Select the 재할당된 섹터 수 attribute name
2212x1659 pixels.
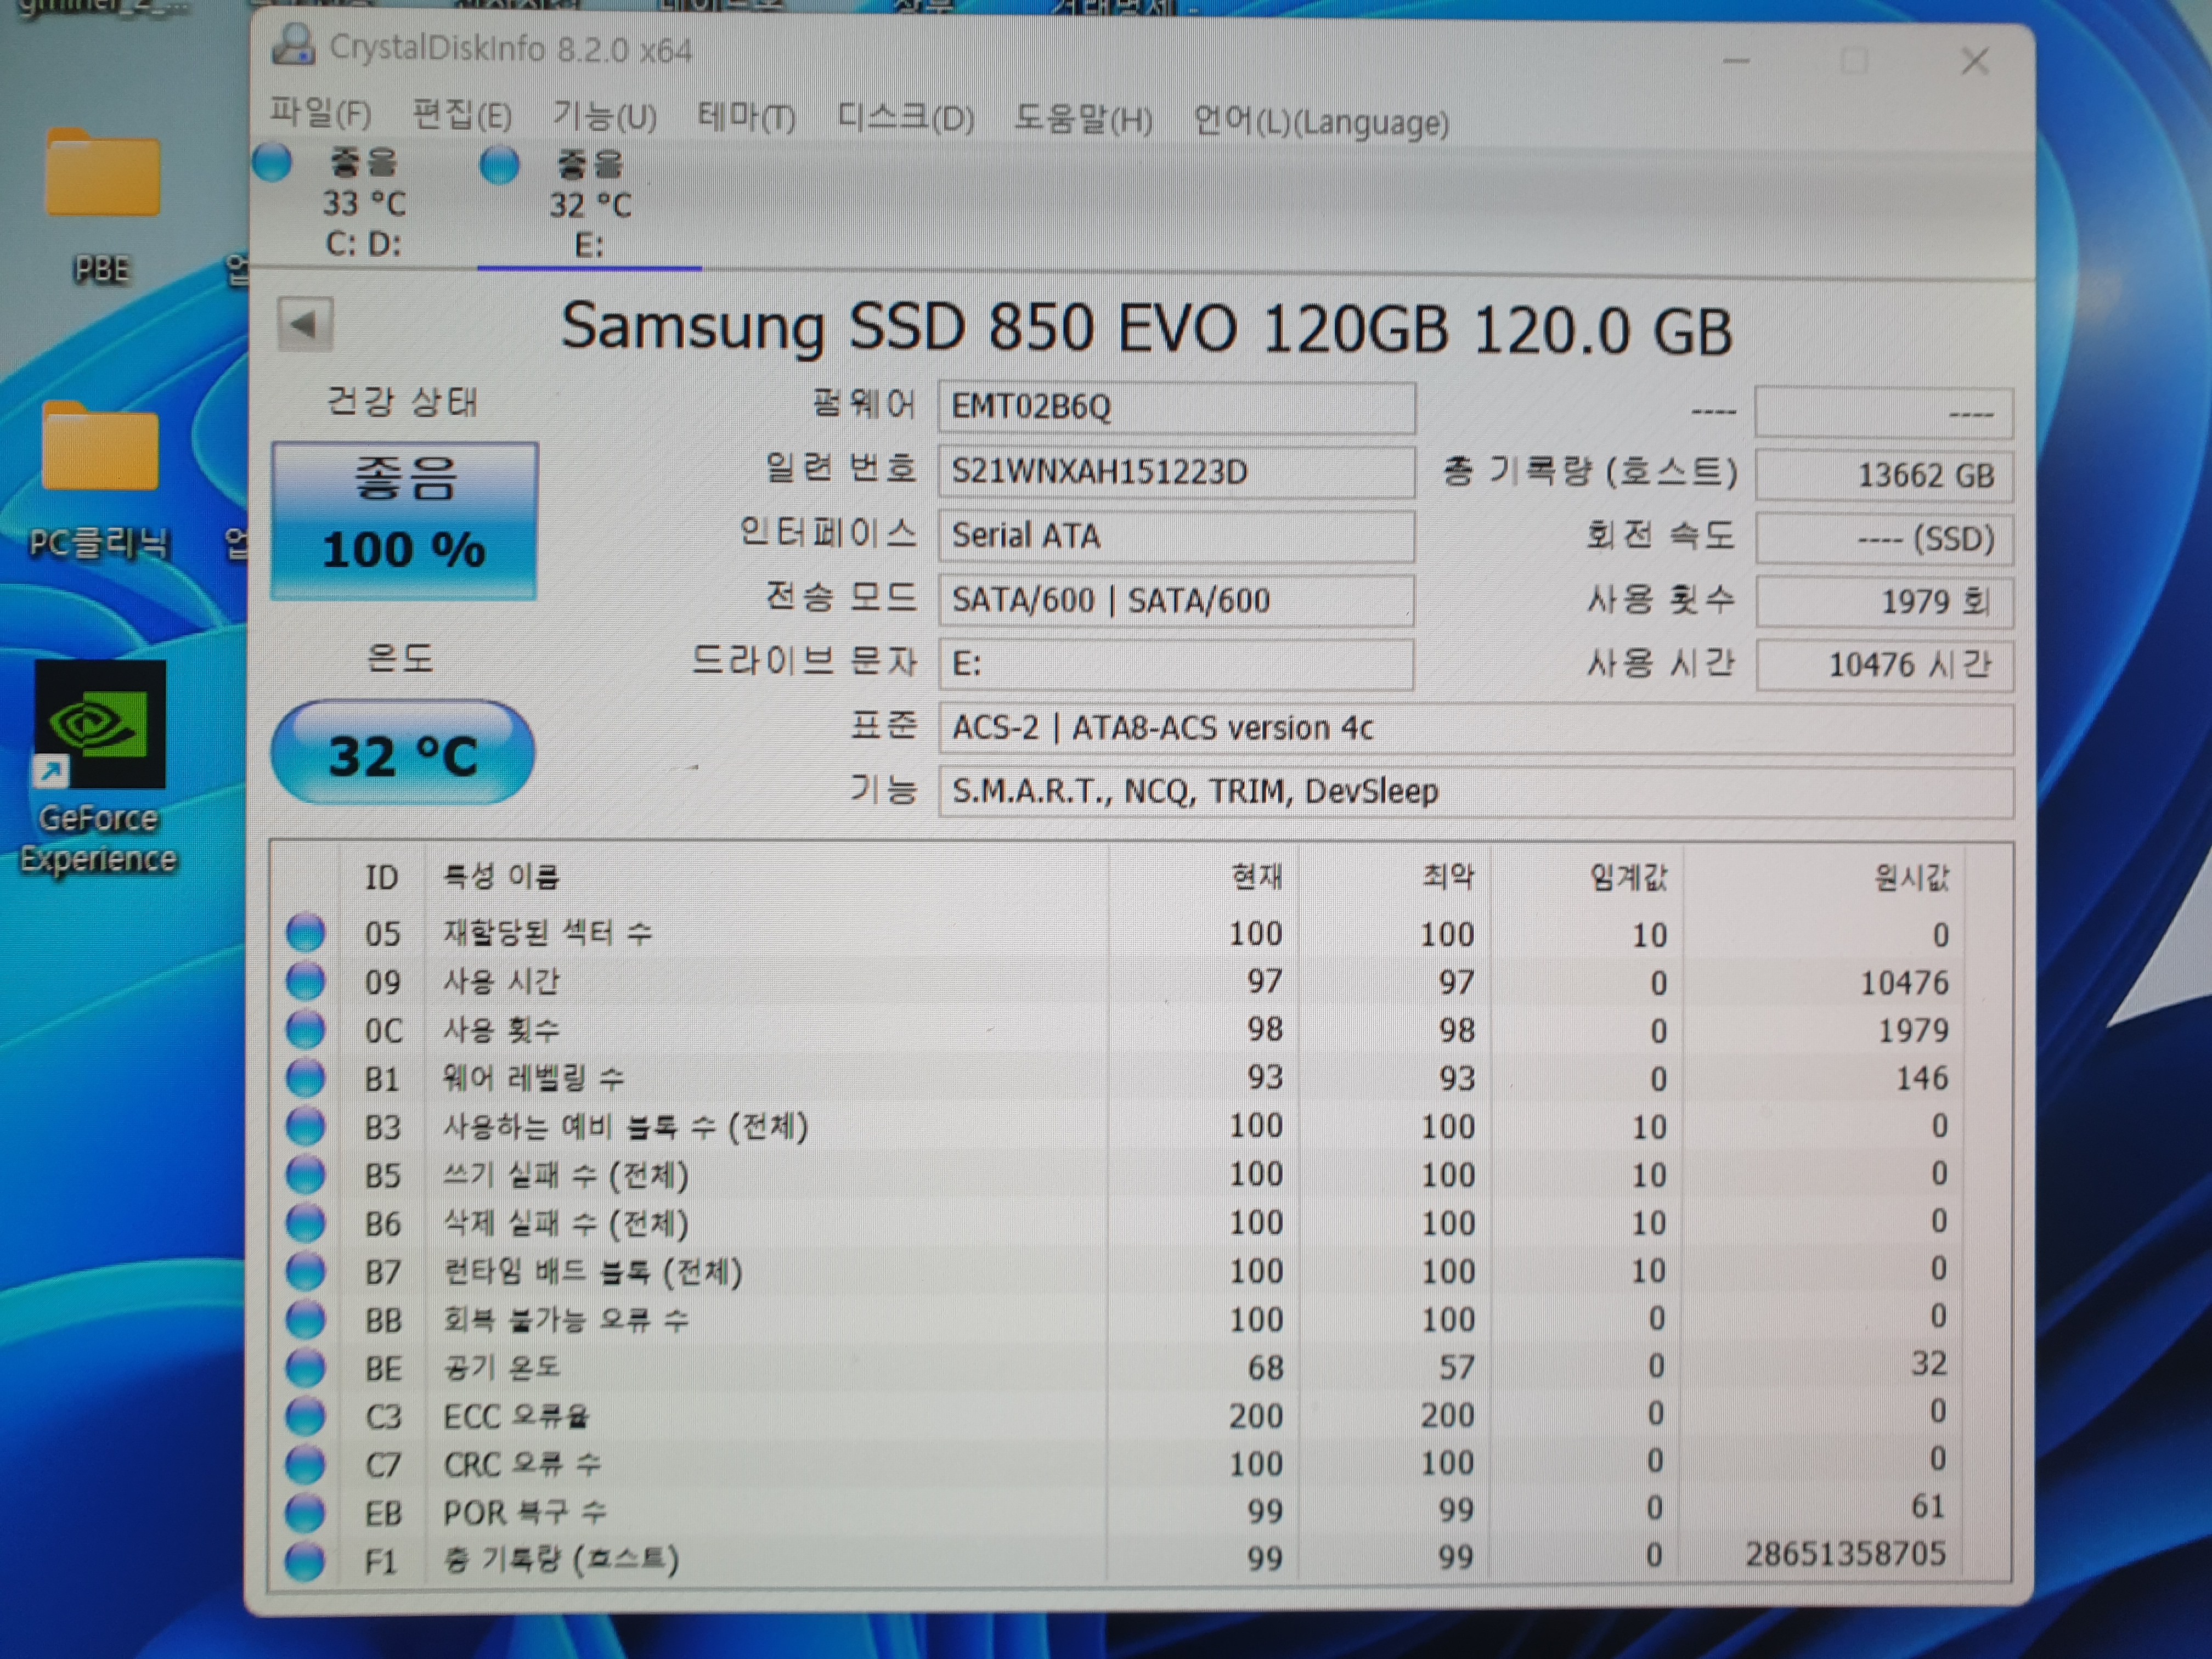tap(547, 933)
